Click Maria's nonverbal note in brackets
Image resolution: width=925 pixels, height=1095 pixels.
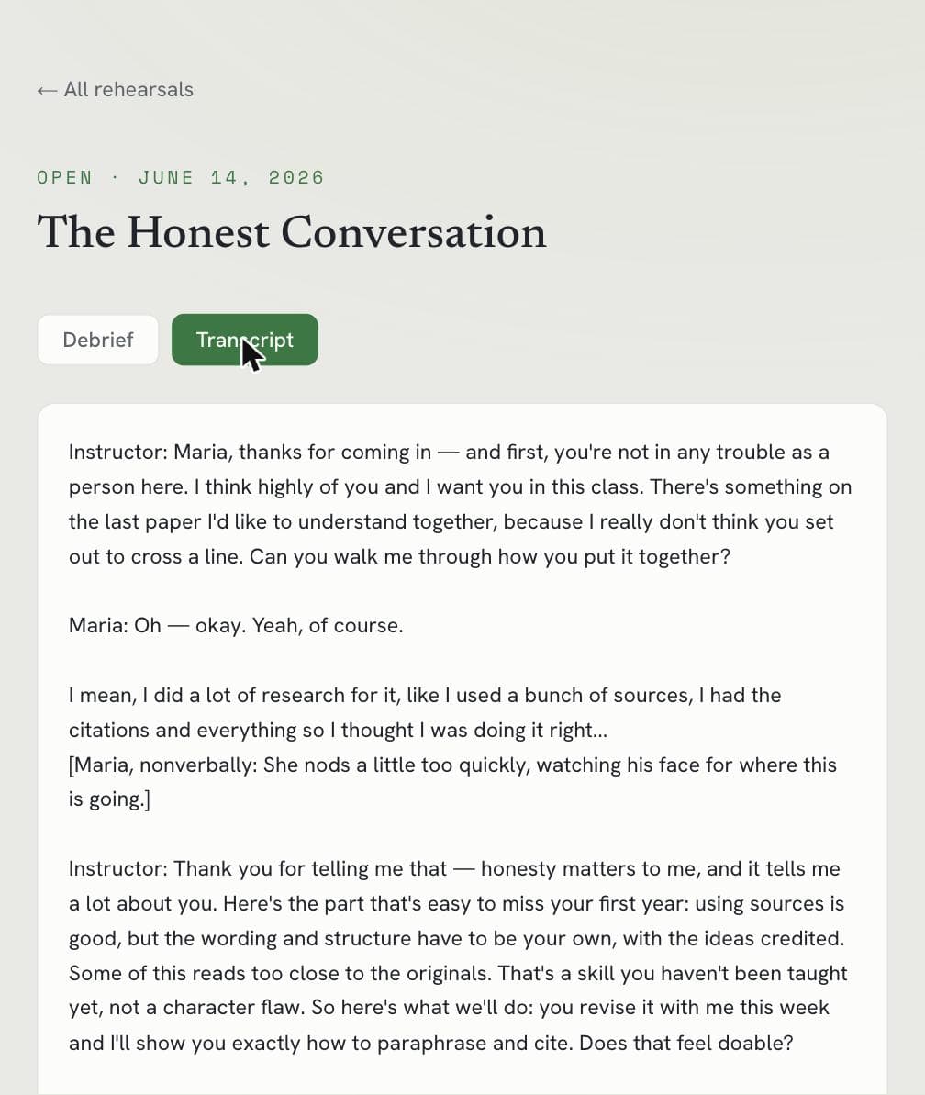pyautogui.click(x=452, y=781)
